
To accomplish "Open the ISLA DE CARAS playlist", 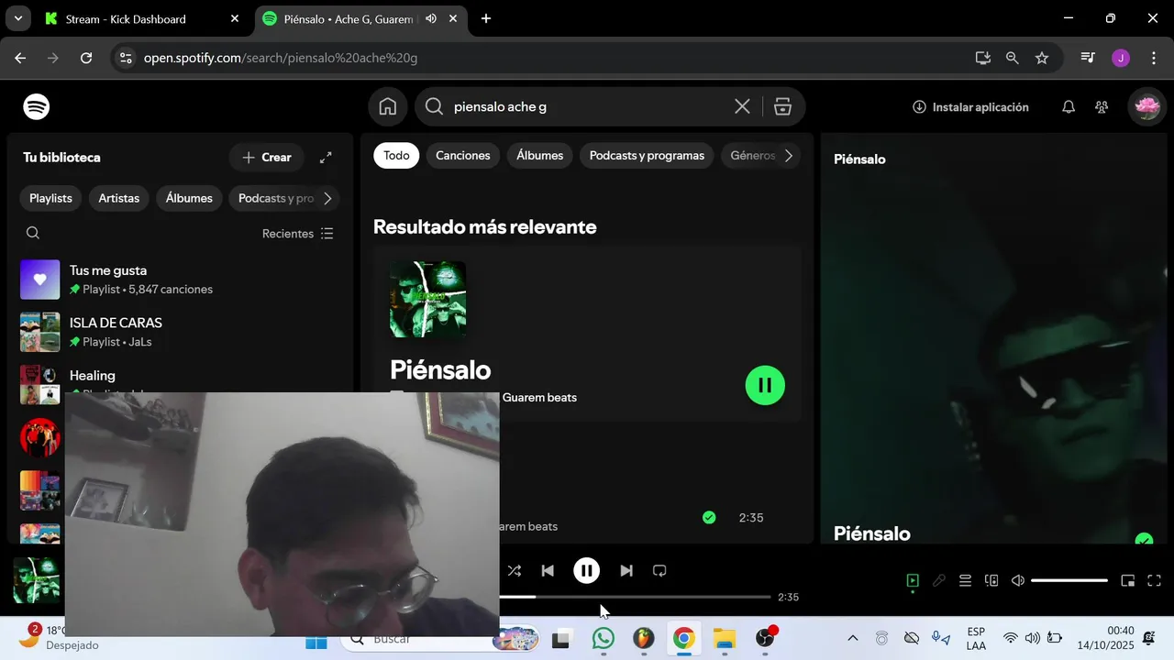I will click(x=182, y=332).
